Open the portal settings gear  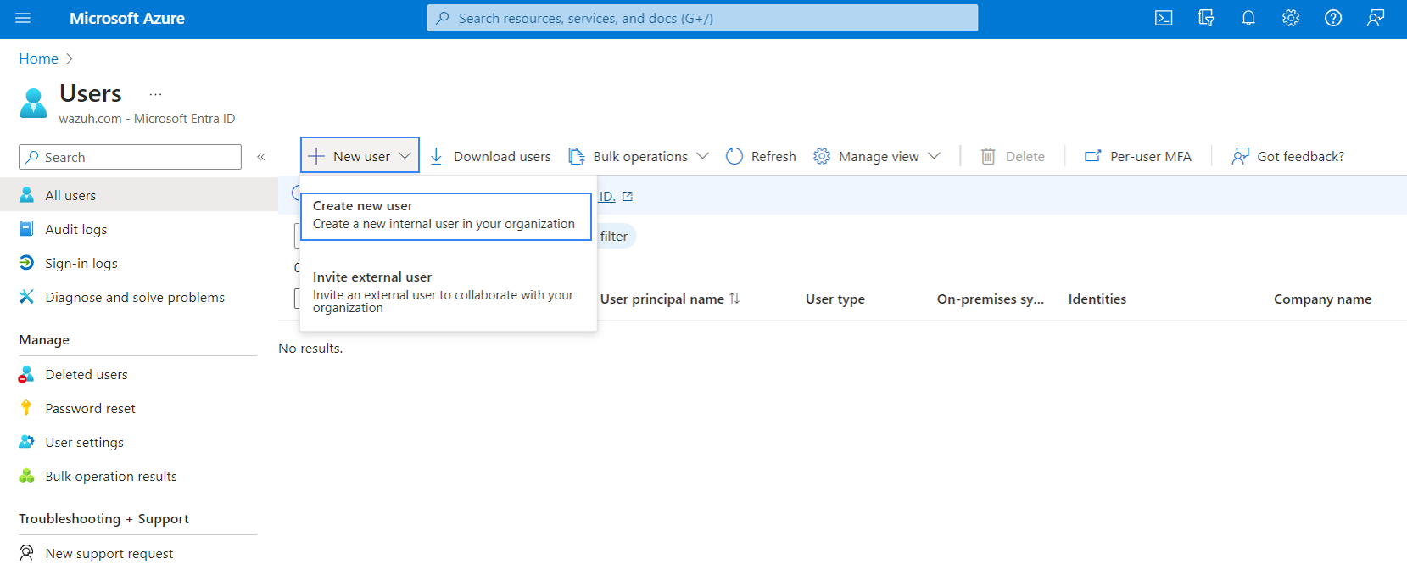click(x=1291, y=18)
